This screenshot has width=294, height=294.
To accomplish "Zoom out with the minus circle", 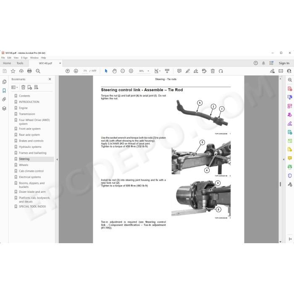I will 123,71.
